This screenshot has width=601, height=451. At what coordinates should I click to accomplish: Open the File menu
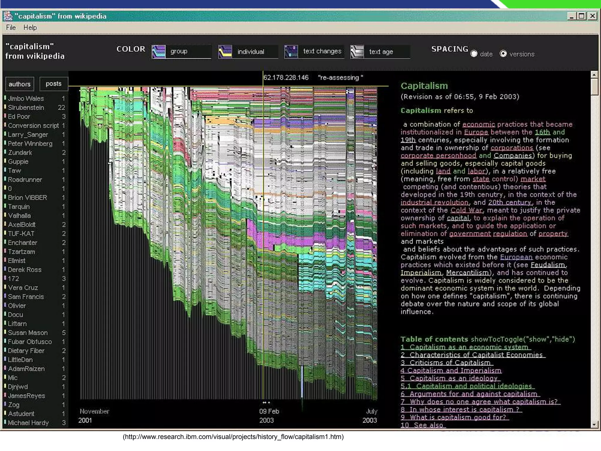[11, 28]
